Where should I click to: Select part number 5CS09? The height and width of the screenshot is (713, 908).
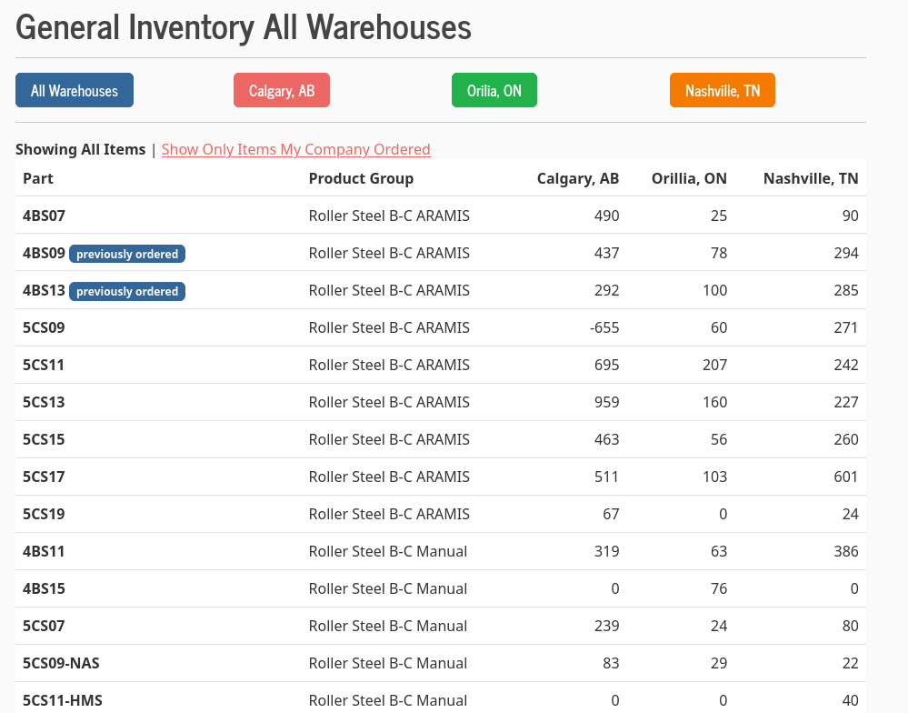click(x=44, y=328)
